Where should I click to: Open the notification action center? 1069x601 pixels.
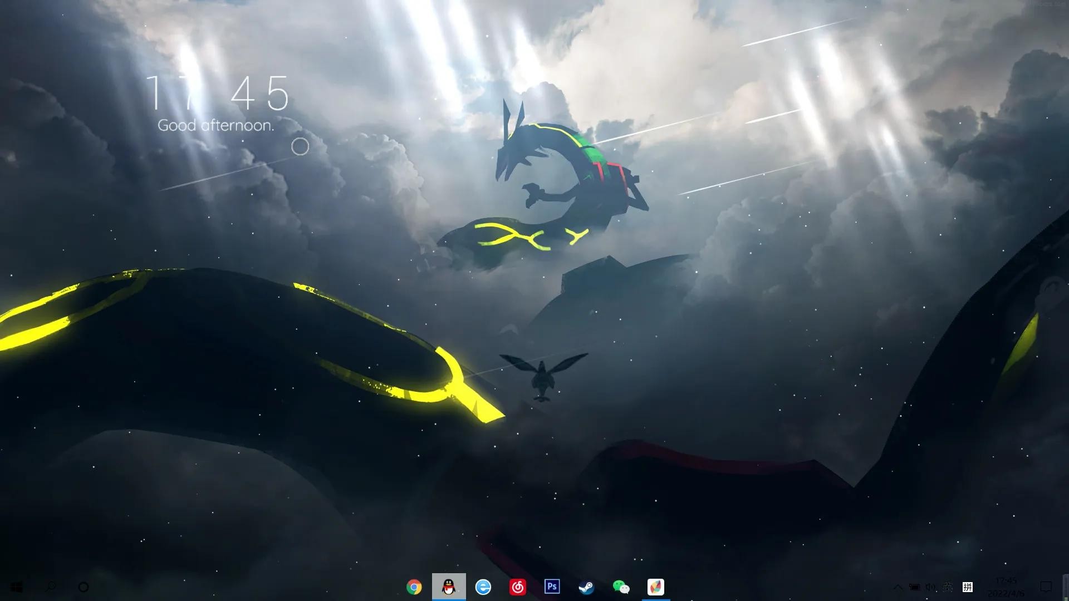point(1046,587)
